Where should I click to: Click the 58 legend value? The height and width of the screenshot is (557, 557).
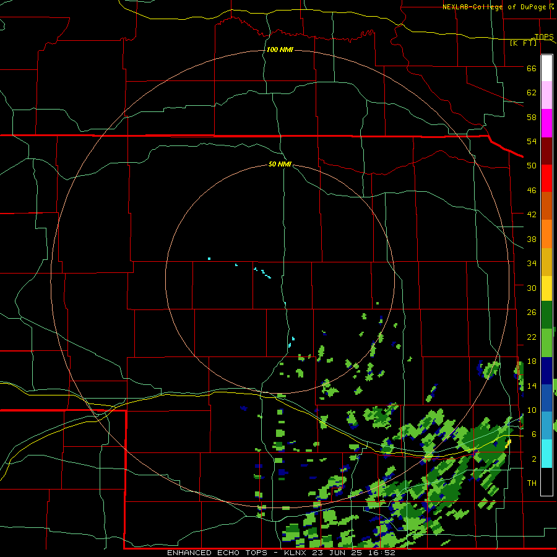click(x=532, y=117)
